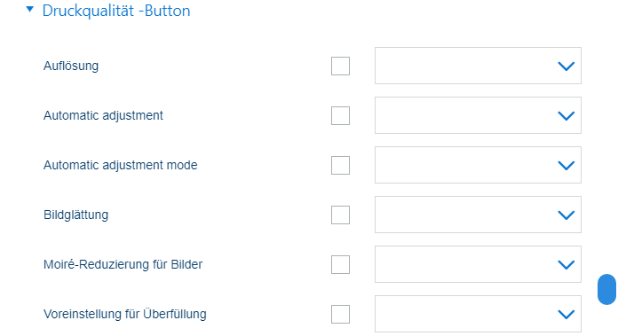Toggle the Automatic adjustment mode checkbox
This screenshot has height=336, width=618.
(x=341, y=165)
